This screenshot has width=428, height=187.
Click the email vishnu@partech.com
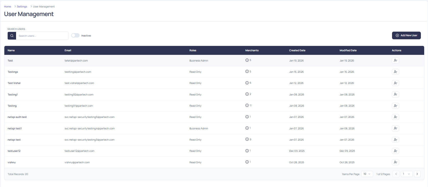(77, 163)
